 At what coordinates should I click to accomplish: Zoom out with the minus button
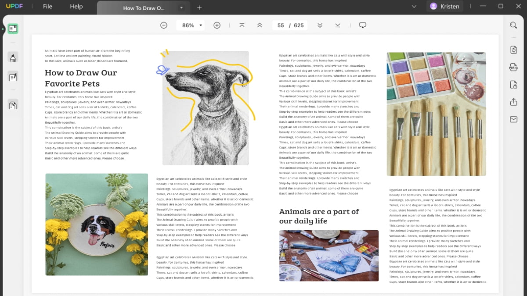coord(164,25)
